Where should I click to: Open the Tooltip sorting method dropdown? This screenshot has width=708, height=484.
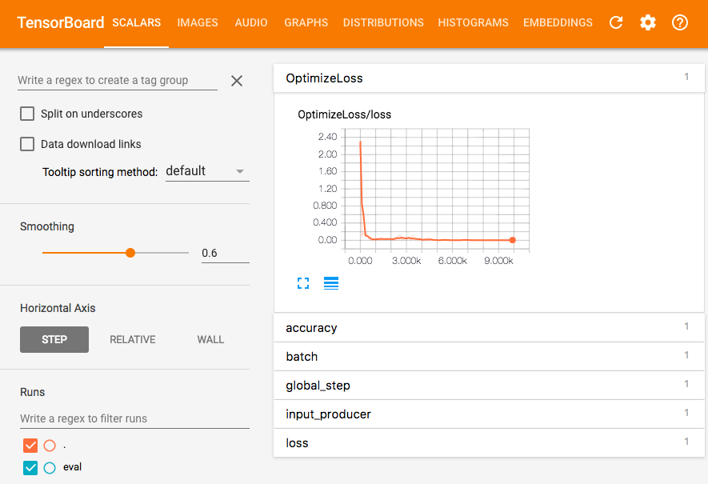[x=207, y=171]
